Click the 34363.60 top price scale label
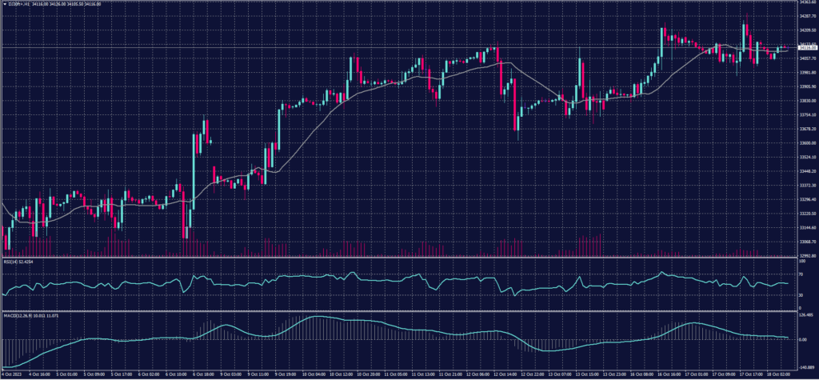Screen dimensions: 819x380 click(804, 3)
